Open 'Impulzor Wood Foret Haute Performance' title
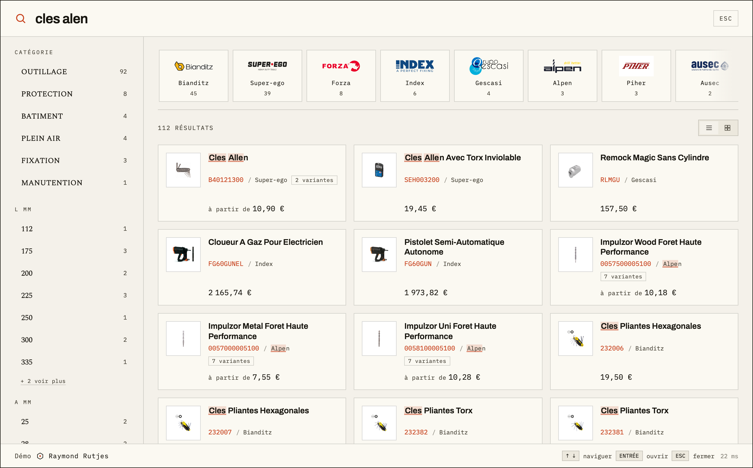This screenshot has height=468, width=753. pos(651,247)
